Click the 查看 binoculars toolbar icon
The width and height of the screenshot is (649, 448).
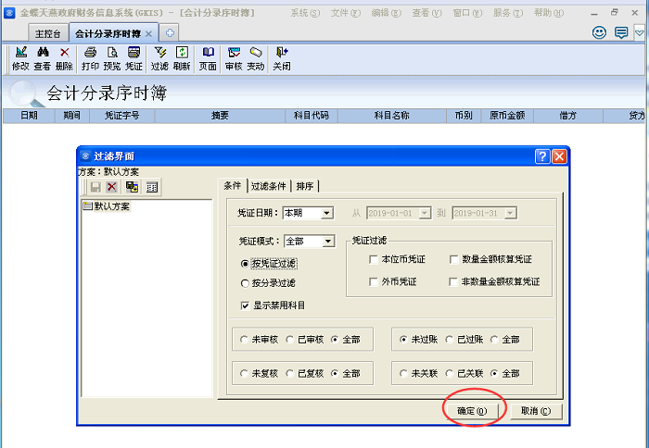(x=42, y=58)
